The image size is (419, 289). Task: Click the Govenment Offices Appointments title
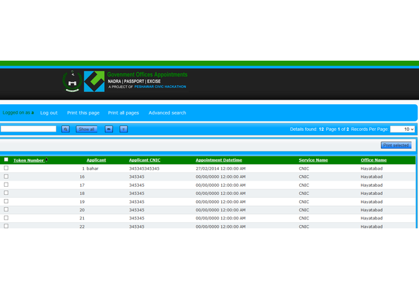click(x=147, y=74)
